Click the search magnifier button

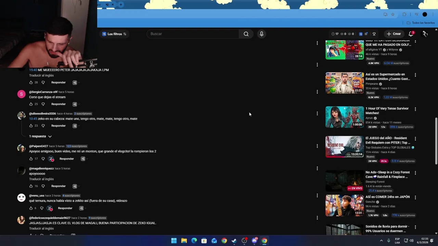pos(246,34)
